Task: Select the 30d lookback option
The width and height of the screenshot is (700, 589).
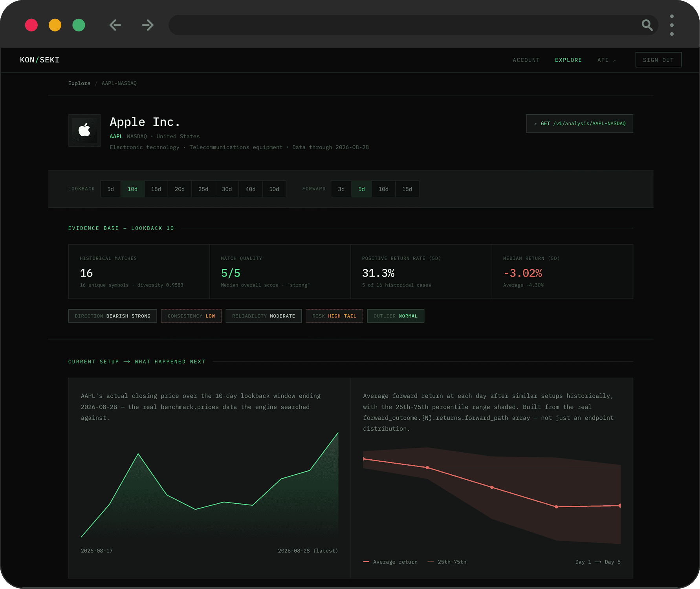Action: pyautogui.click(x=227, y=189)
